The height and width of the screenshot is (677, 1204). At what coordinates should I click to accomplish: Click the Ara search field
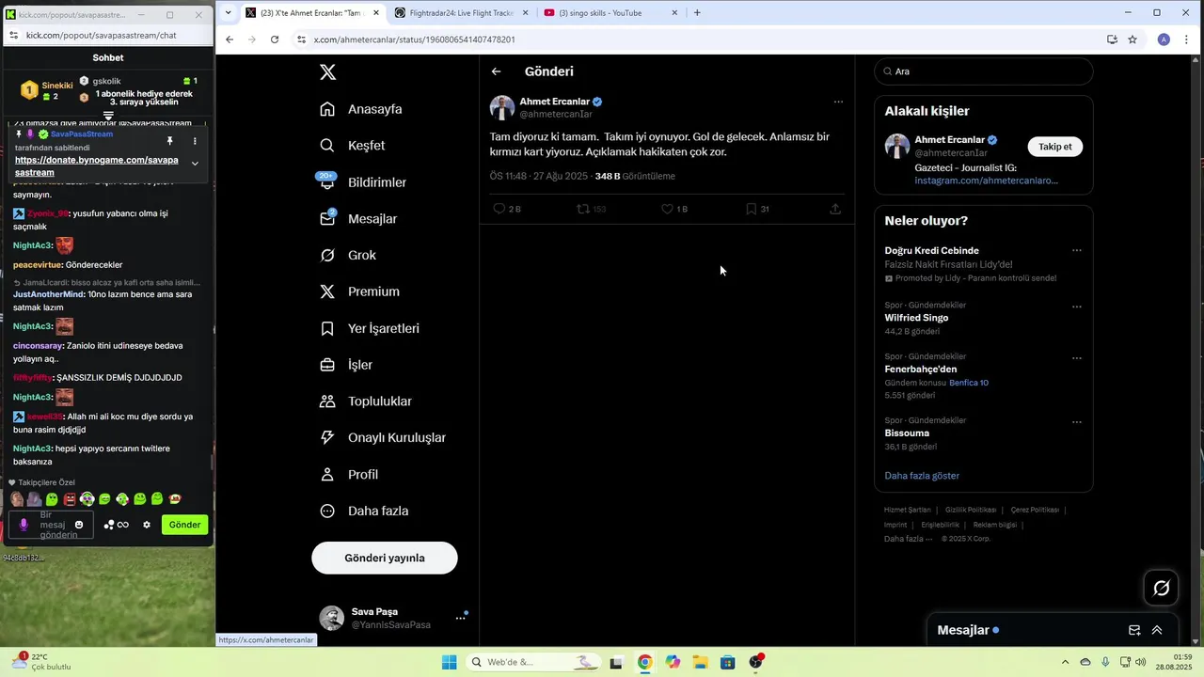click(x=984, y=71)
